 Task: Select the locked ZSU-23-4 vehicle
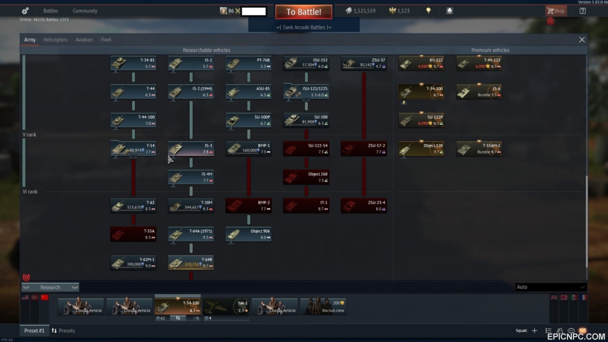(x=364, y=206)
